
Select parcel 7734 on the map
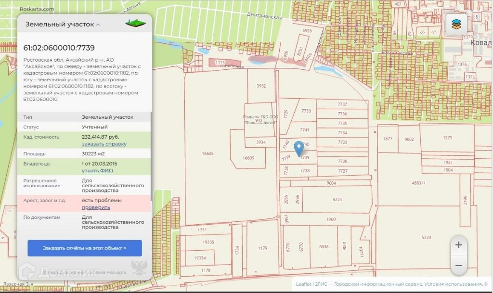[x=342, y=133]
